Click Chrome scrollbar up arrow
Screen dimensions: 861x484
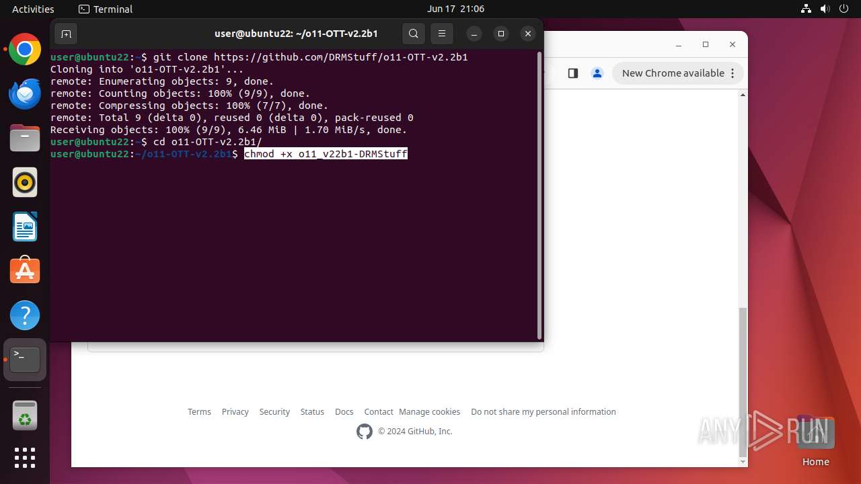pyautogui.click(x=743, y=95)
